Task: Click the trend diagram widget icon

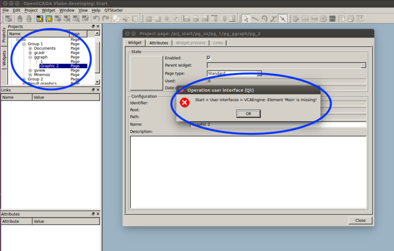Action: click(332, 18)
